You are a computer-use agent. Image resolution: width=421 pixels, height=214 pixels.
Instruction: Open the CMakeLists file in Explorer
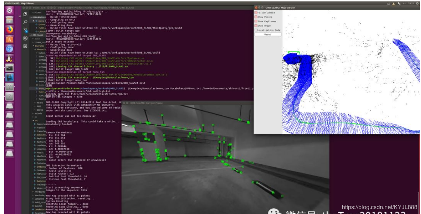coord(39,209)
